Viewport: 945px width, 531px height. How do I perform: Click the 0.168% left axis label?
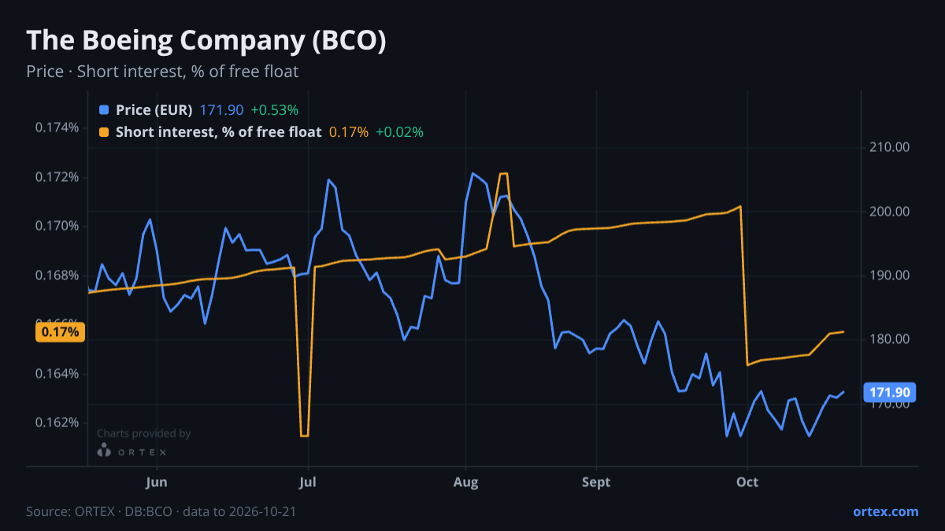(x=57, y=275)
